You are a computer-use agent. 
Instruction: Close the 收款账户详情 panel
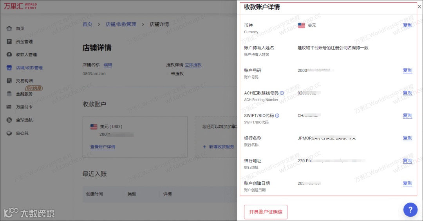pyautogui.click(x=419, y=7)
